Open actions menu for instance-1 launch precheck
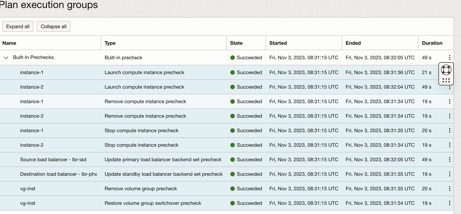 point(450,72)
